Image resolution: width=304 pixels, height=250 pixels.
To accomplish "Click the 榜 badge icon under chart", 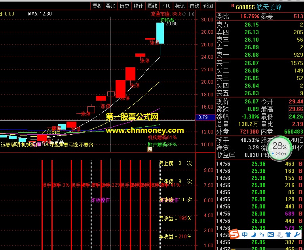I will [150, 149].
